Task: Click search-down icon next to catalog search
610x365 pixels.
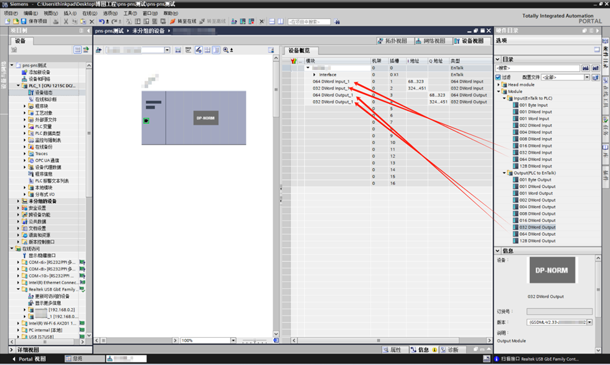Action: pyautogui.click(x=585, y=68)
